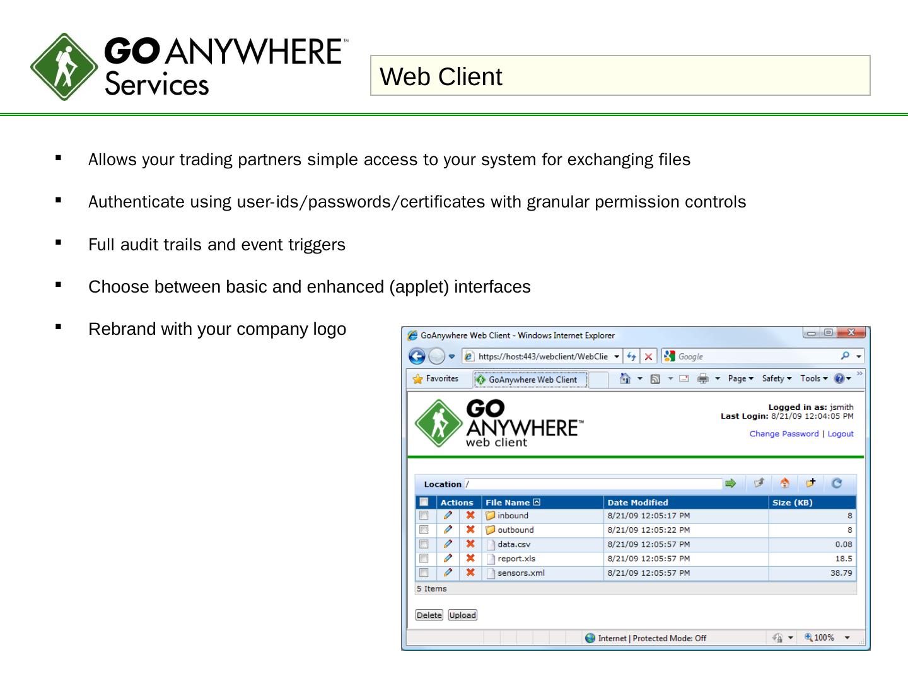The height and width of the screenshot is (681, 908).
Task: Click the web client Home directory icon
Action: (x=785, y=483)
